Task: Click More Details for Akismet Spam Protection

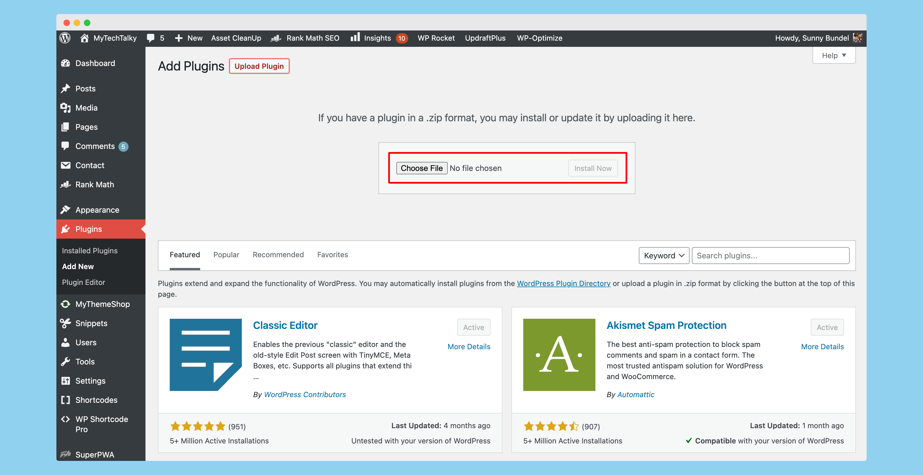Action: [822, 347]
